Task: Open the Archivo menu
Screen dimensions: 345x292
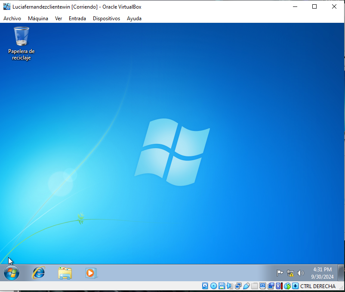Action: (12, 19)
